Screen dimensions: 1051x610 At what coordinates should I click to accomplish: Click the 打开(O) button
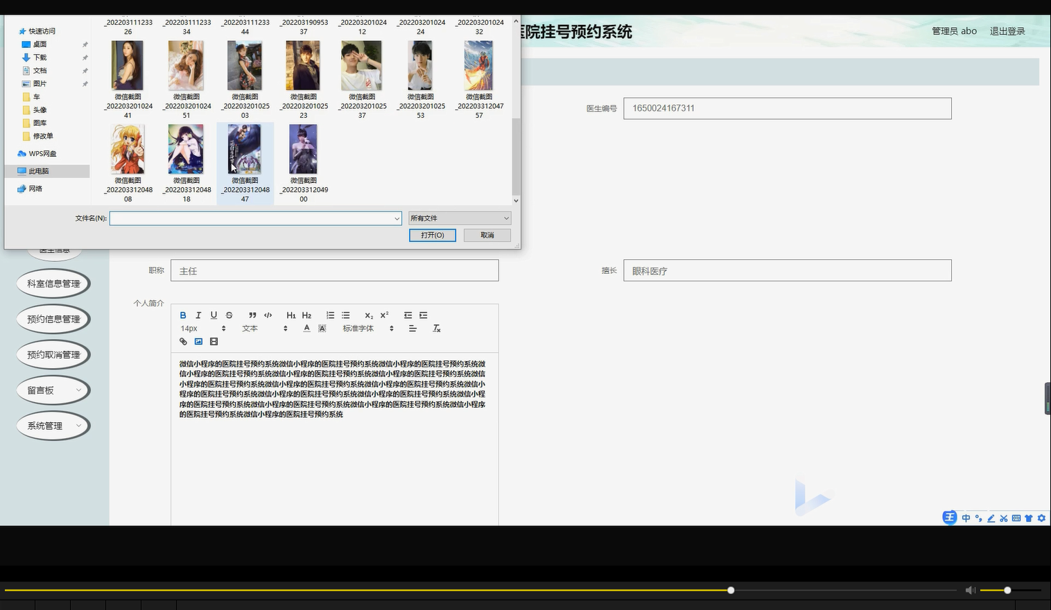[432, 235]
